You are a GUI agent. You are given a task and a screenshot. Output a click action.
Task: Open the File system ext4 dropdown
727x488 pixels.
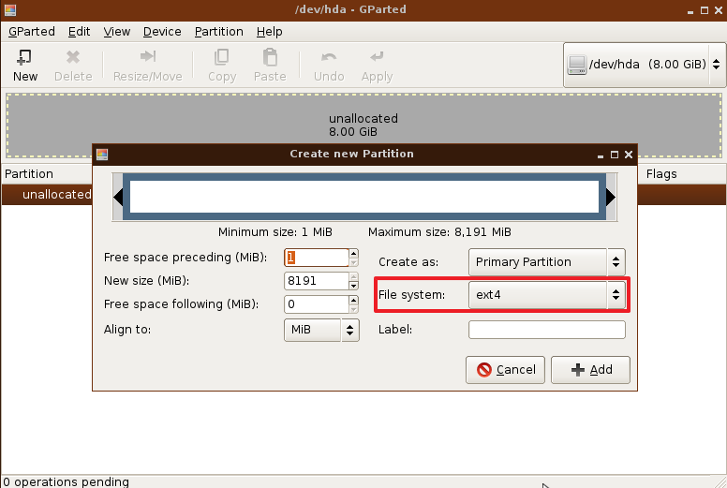pos(546,295)
